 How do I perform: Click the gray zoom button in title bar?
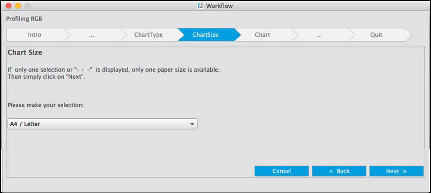[28, 6]
